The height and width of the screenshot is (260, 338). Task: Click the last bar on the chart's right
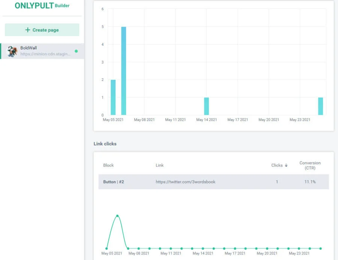[x=320, y=106]
